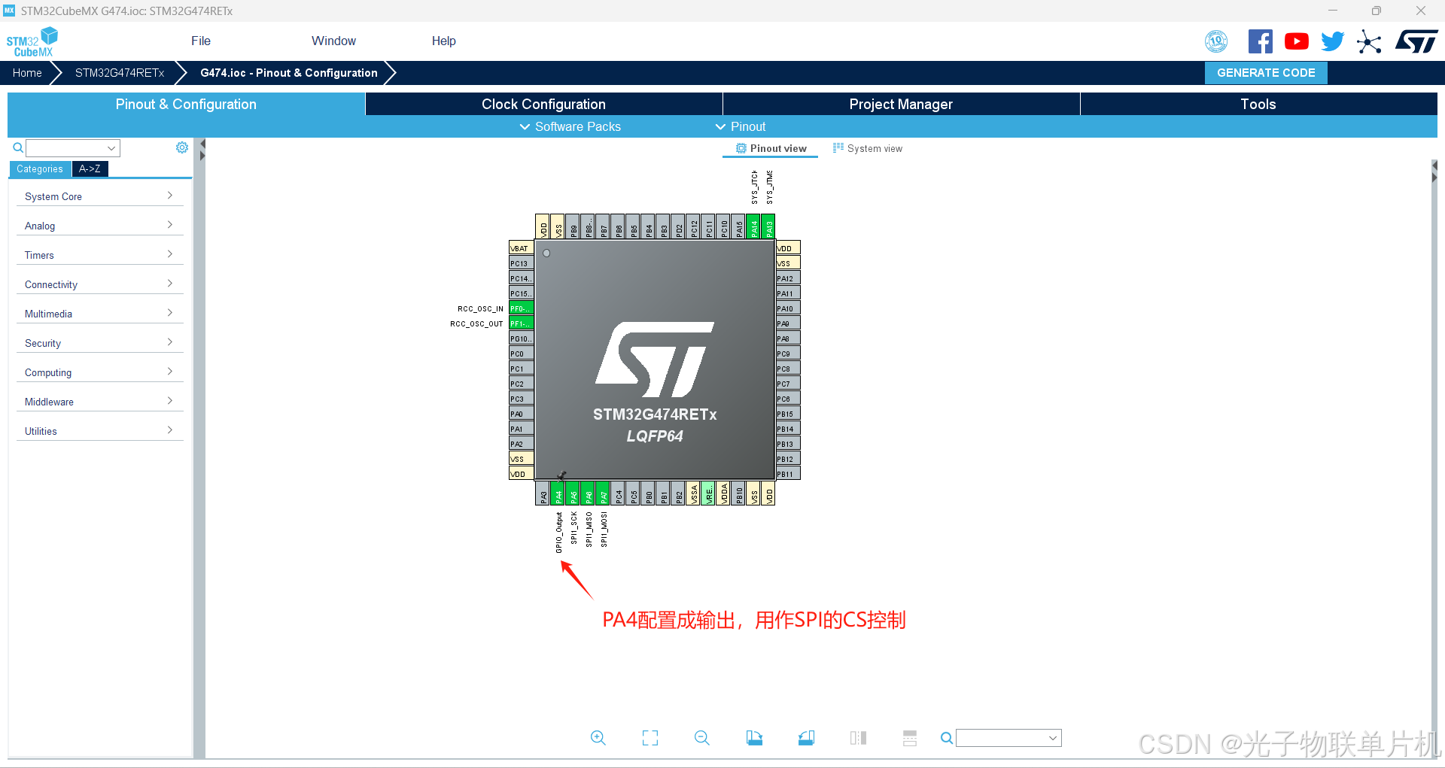Expand the Middleware category
This screenshot has height=768, width=1445.
99,402
